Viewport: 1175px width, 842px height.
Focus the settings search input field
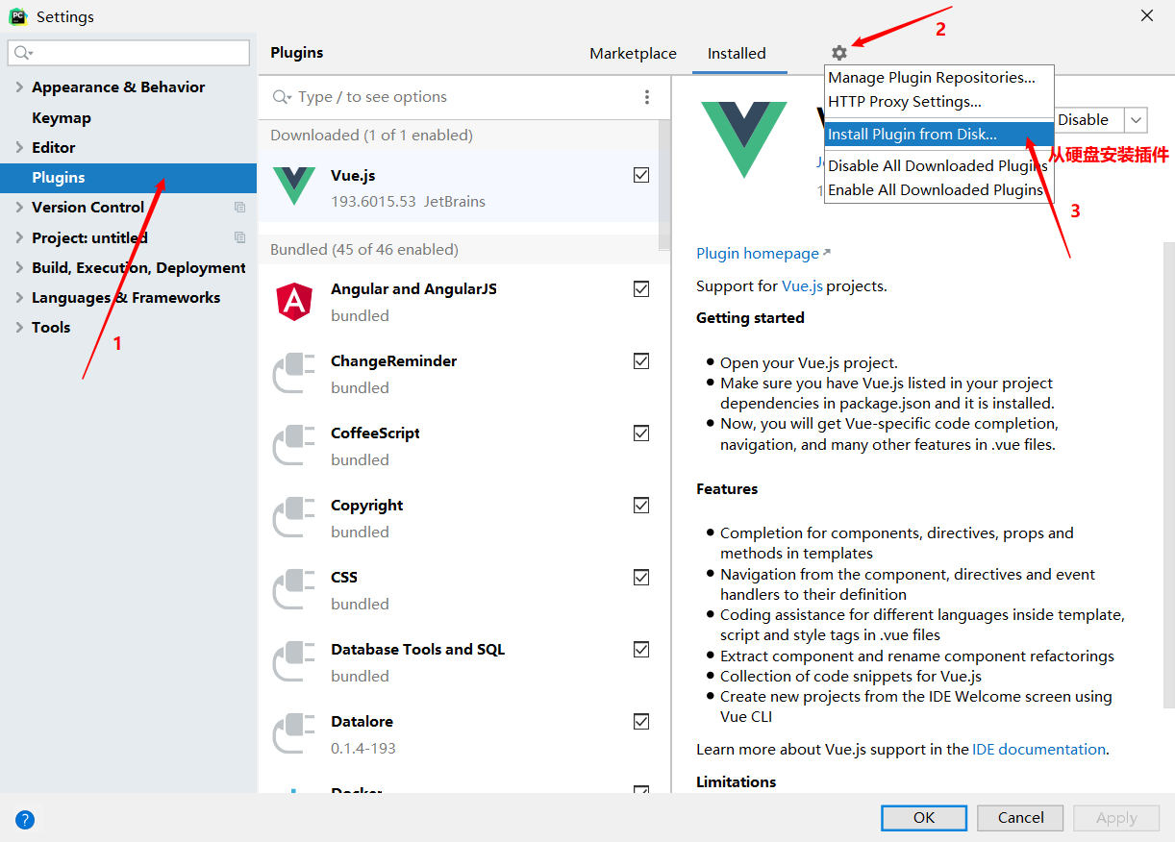click(129, 52)
